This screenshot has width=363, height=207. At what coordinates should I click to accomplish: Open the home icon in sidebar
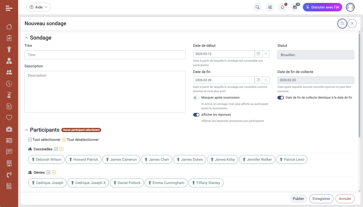[x=9, y=27]
